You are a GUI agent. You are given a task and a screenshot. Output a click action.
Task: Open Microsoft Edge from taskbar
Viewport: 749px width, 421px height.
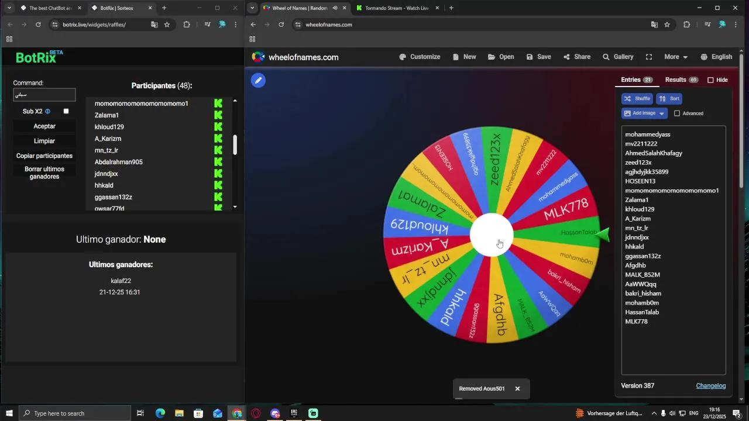[160, 413]
